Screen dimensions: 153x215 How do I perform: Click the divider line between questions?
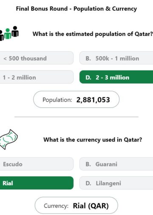[x=76, y=117]
